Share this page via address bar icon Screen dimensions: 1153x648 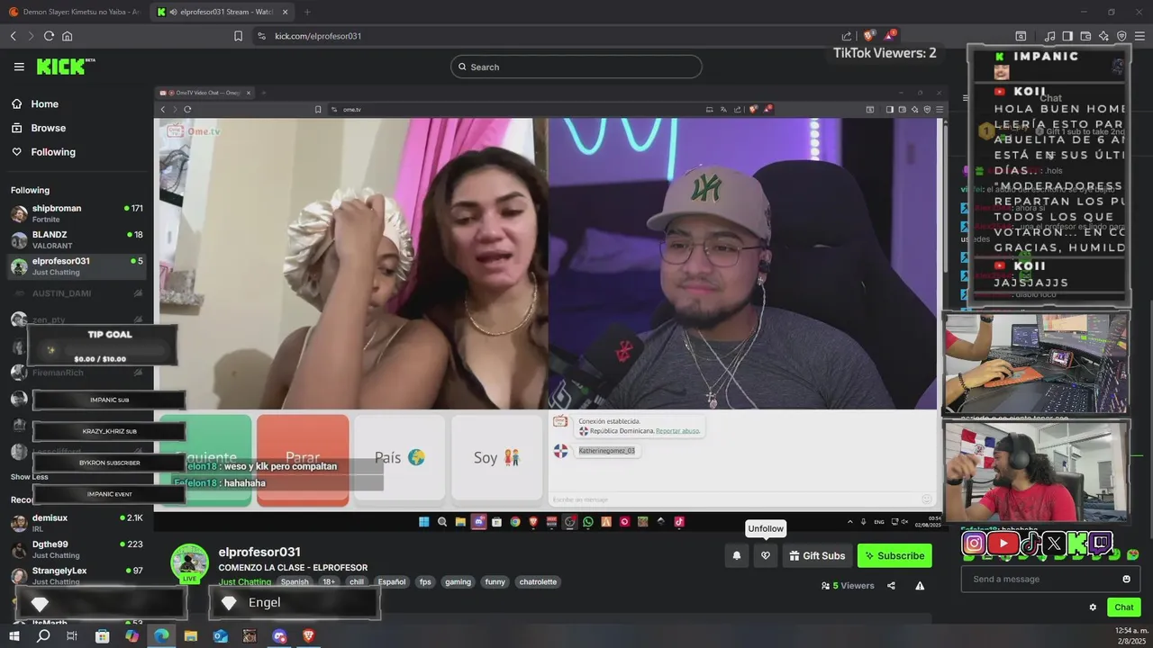tap(847, 36)
